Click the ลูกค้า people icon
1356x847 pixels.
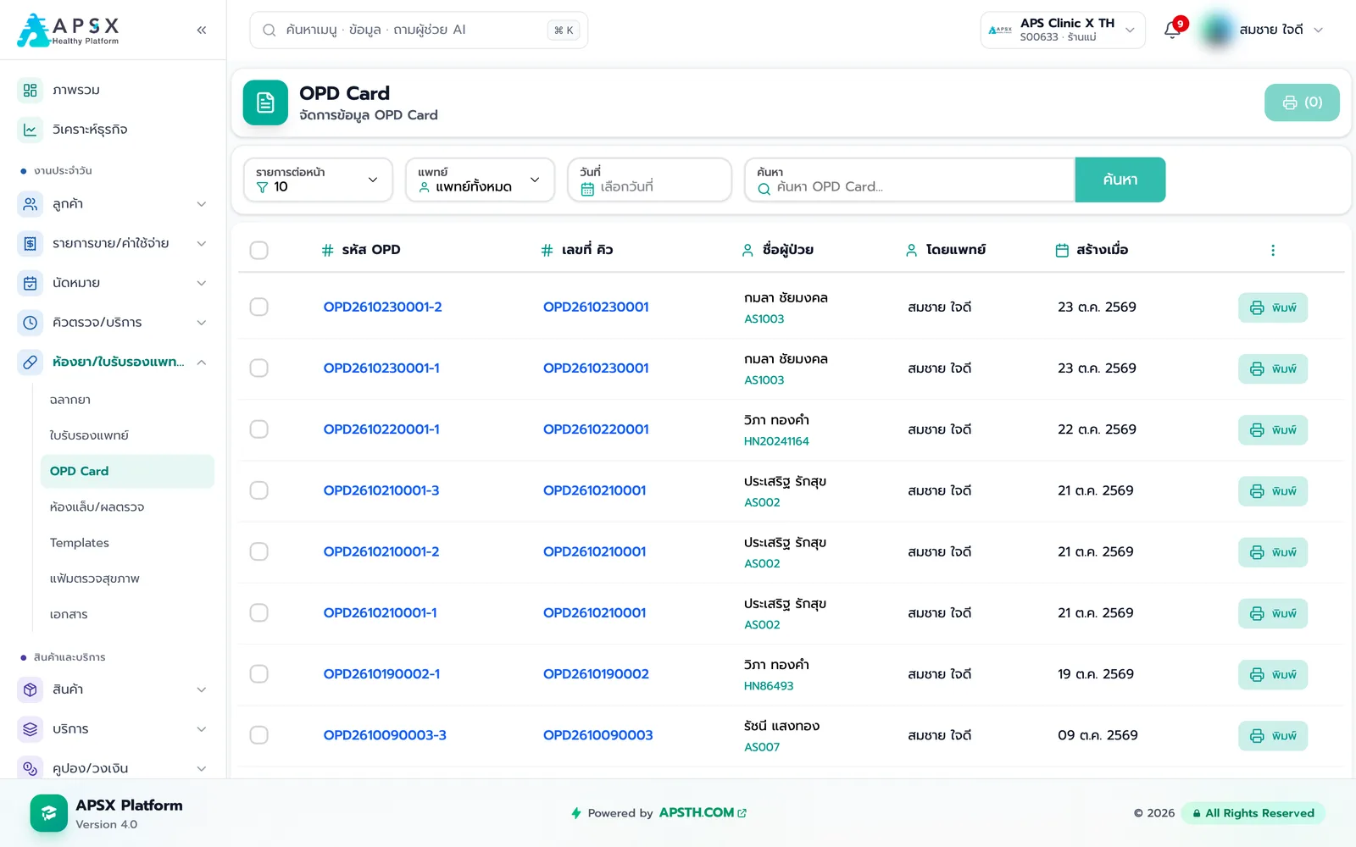point(31,204)
